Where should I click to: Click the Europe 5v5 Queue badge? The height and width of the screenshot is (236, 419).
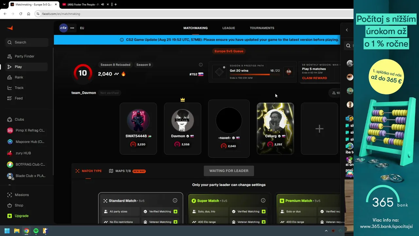coord(229,51)
